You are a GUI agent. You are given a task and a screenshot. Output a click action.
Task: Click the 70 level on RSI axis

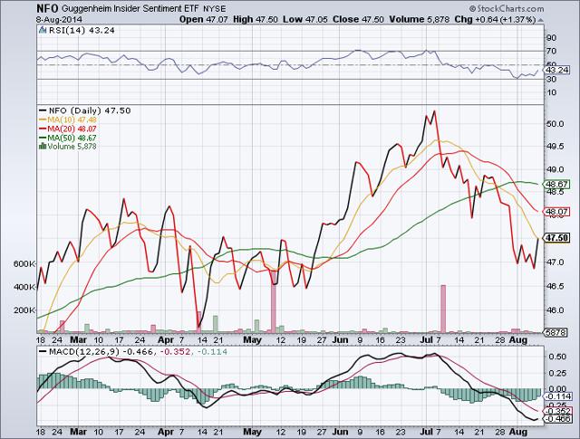[x=552, y=51]
